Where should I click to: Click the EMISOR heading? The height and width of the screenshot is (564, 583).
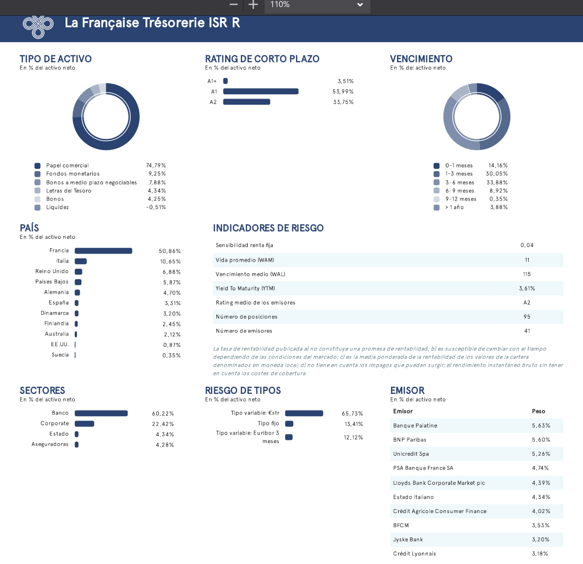click(407, 390)
